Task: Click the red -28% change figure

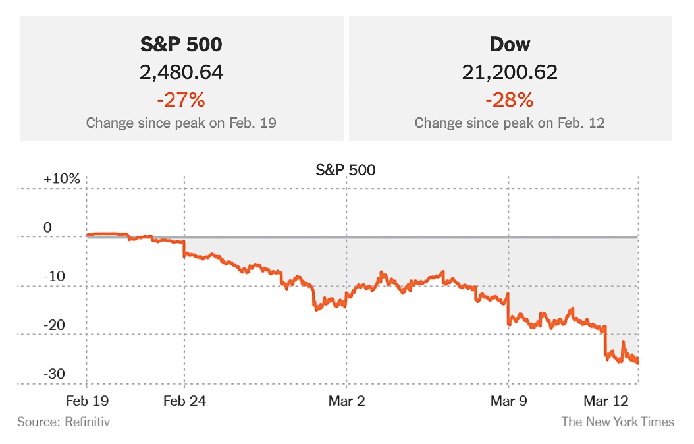Action: (x=510, y=100)
